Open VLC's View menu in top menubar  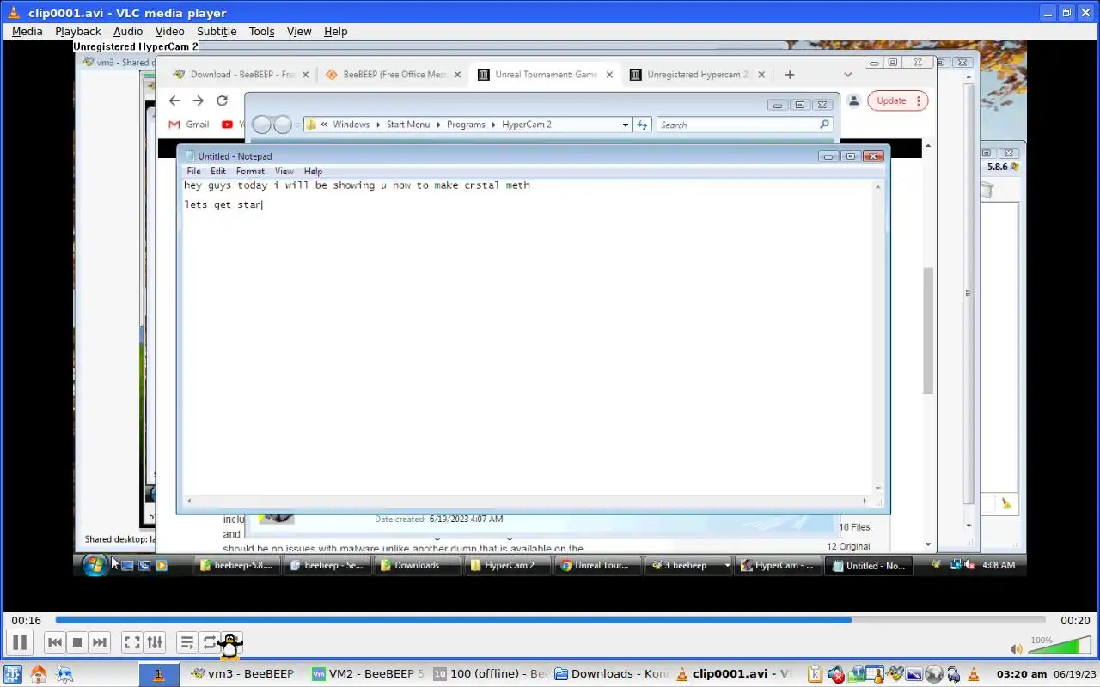pos(299,31)
